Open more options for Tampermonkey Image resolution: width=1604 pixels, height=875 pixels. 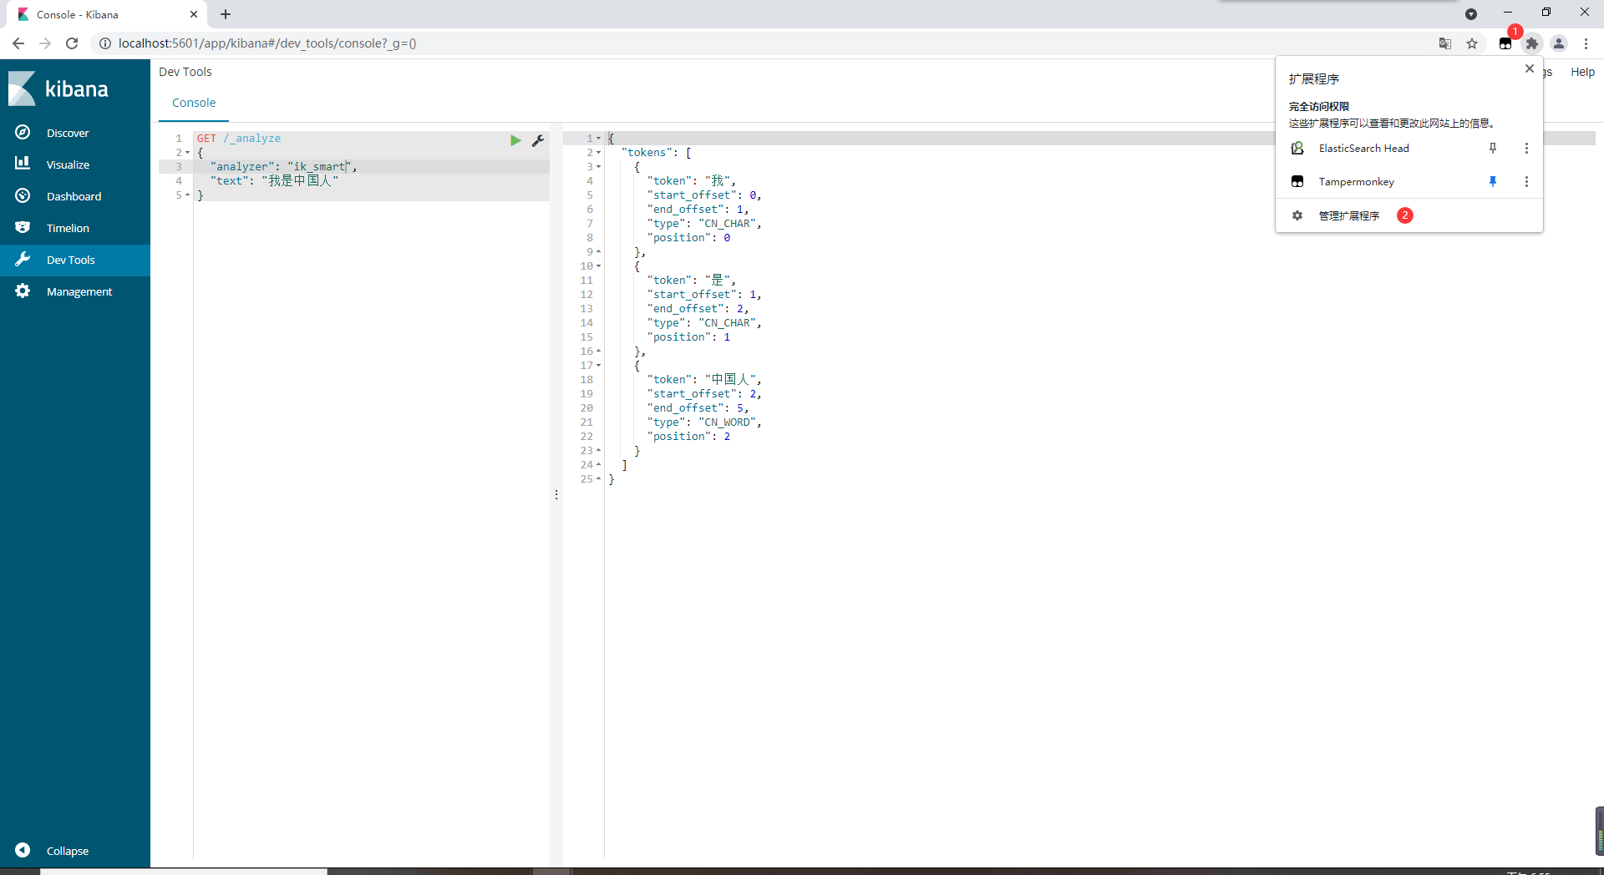pyautogui.click(x=1526, y=181)
